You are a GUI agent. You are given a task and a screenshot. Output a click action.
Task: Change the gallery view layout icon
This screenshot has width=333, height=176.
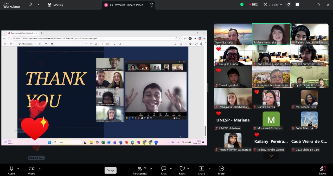[x=297, y=5]
